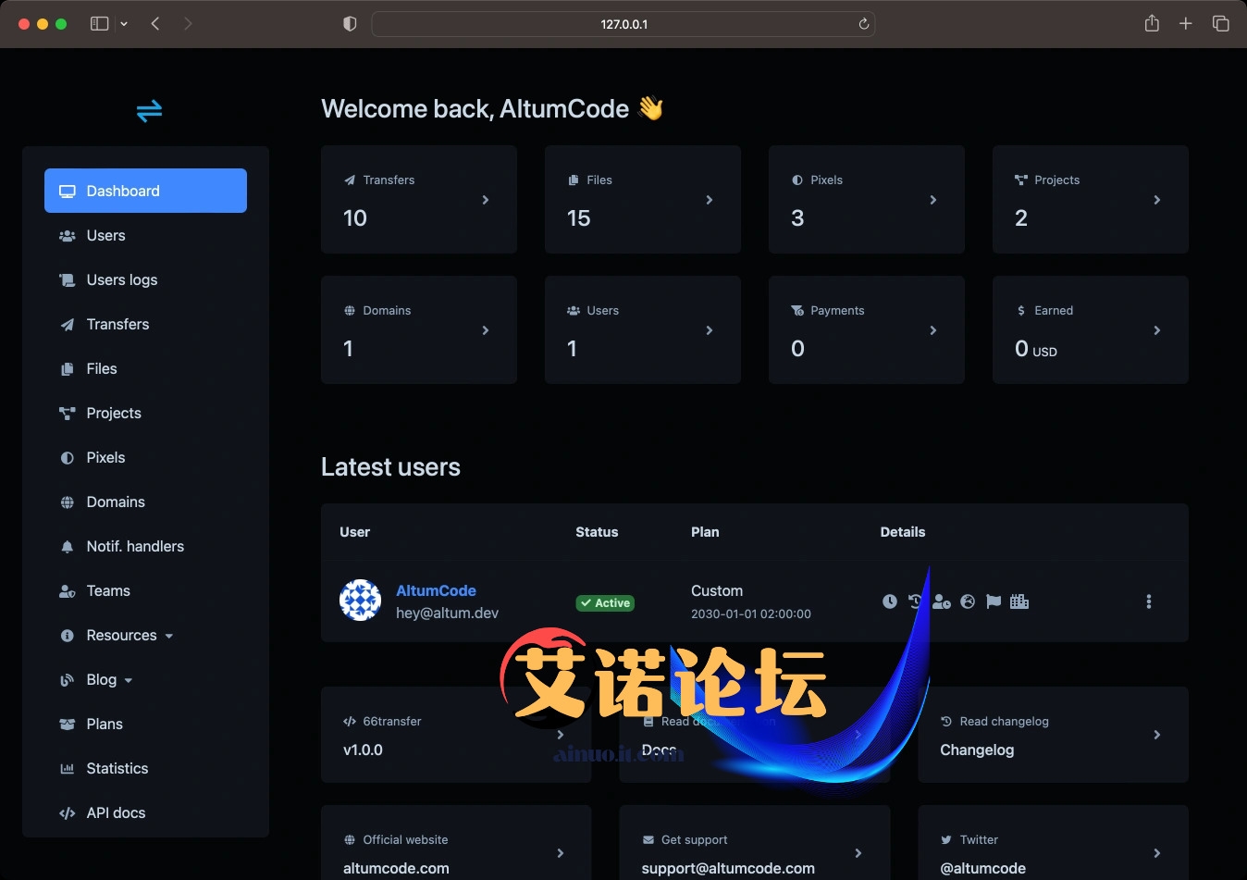Click the Active status badge

pyautogui.click(x=605, y=603)
